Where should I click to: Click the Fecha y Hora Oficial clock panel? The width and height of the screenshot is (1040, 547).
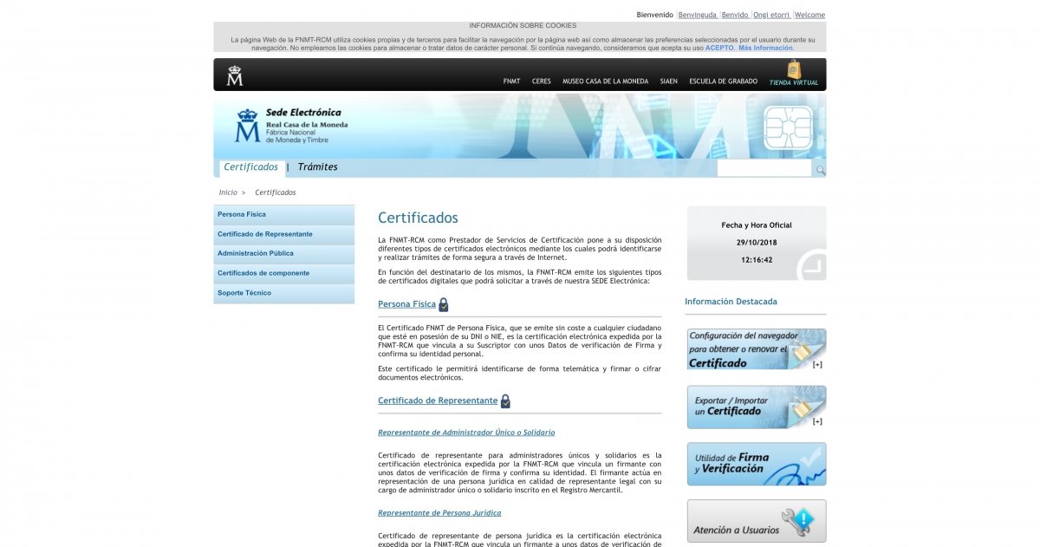click(x=757, y=243)
